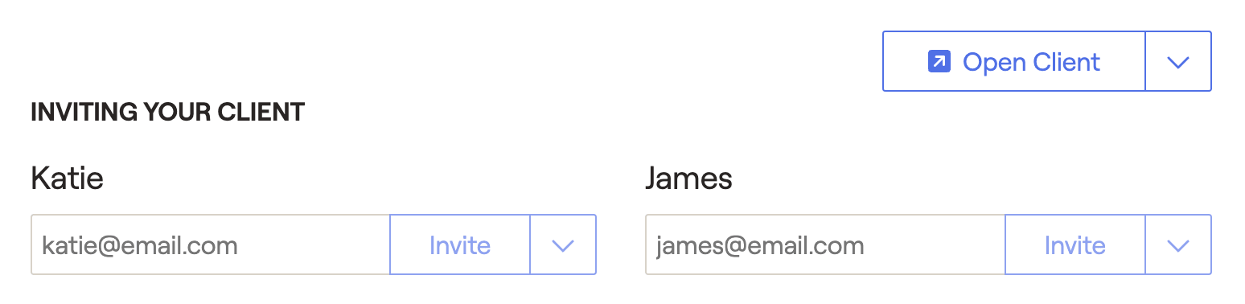Focus James's email input field

[825, 244]
